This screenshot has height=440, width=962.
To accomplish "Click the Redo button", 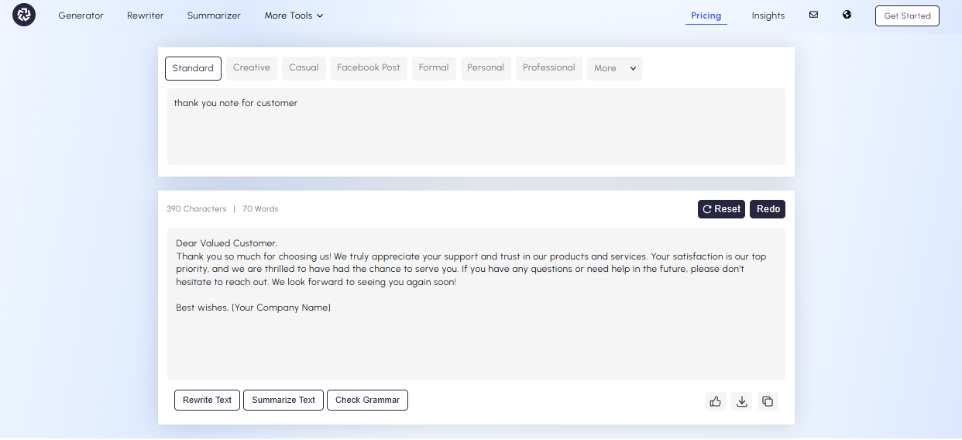I will point(768,209).
